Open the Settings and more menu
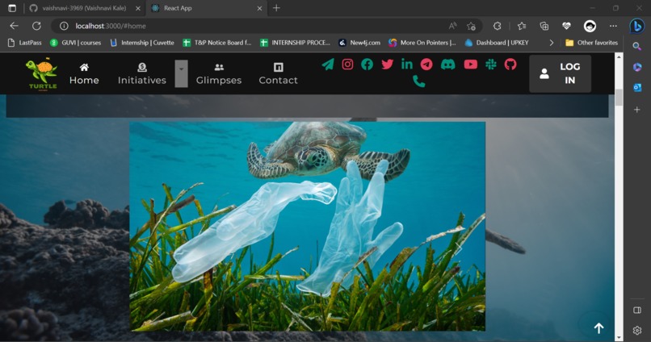The width and height of the screenshot is (651, 342). click(613, 26)
